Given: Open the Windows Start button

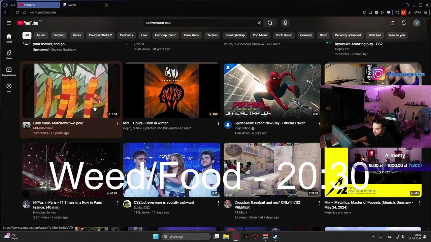Looking at the screenshot, I should [156, 237].
